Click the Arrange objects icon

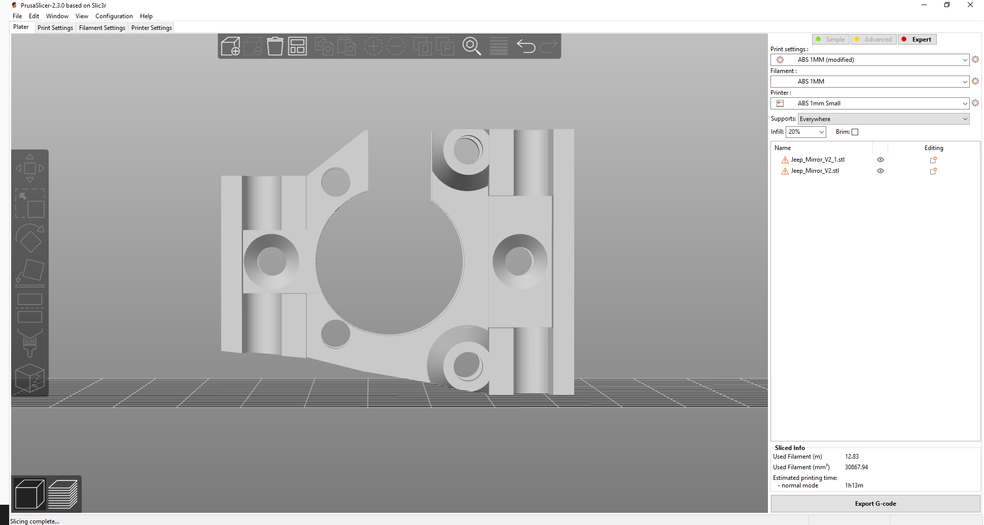(x=297, y=46)
